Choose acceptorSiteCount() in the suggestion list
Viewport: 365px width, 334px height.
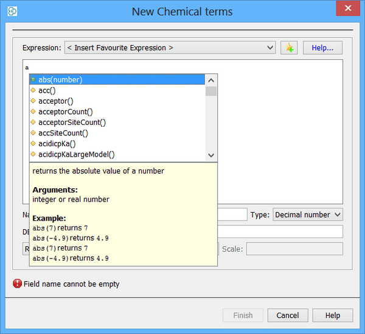point(72,123)
